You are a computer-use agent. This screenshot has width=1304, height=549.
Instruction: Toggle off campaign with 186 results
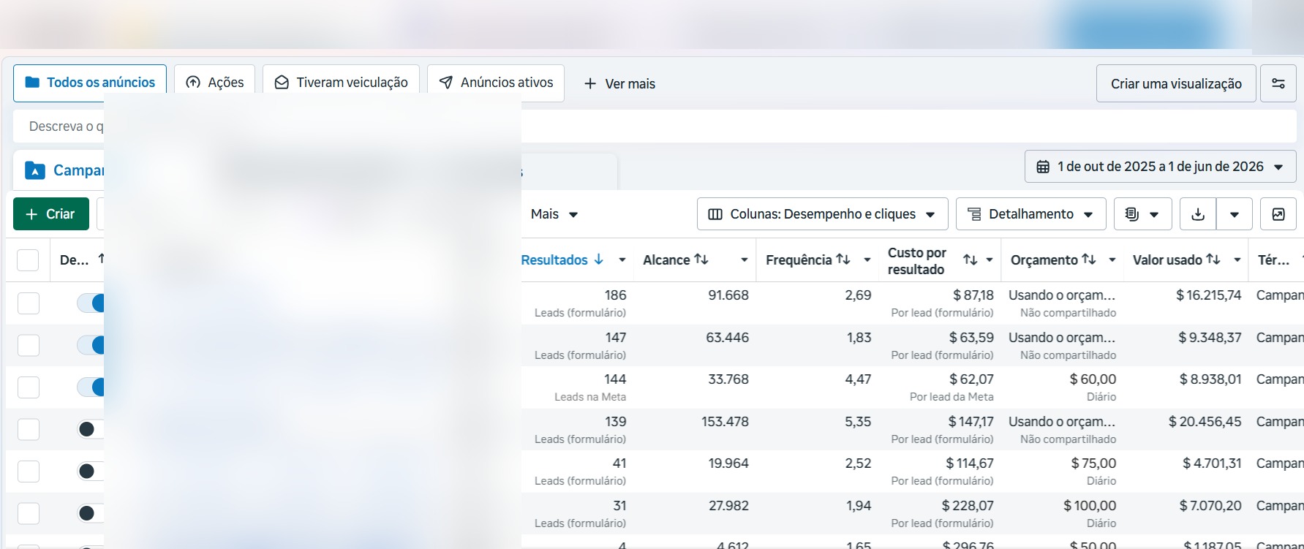coord(91,303)
